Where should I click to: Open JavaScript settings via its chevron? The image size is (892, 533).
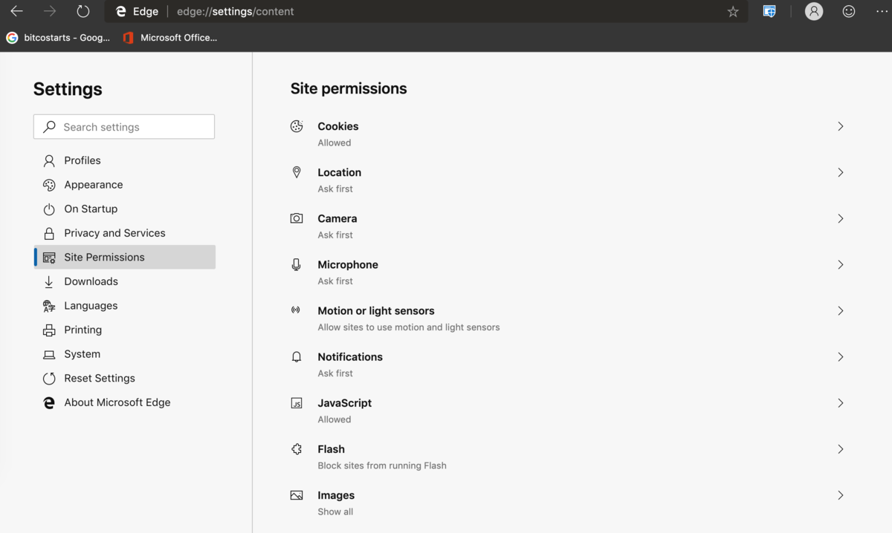[x=840, y=403]
